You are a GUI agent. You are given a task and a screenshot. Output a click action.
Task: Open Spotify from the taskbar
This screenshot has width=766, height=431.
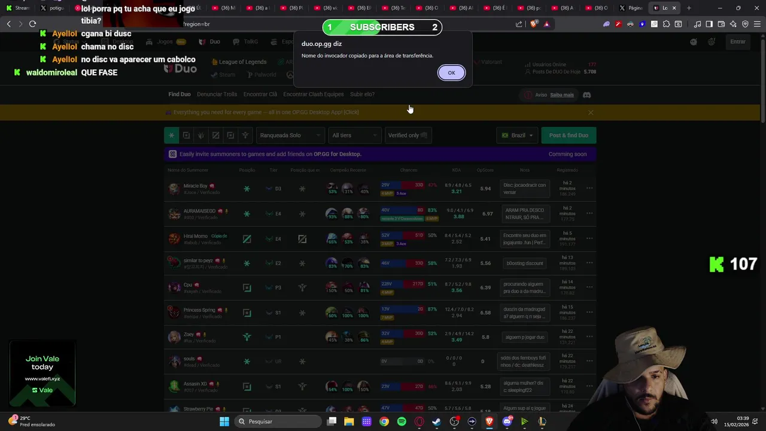coord(402,421)
